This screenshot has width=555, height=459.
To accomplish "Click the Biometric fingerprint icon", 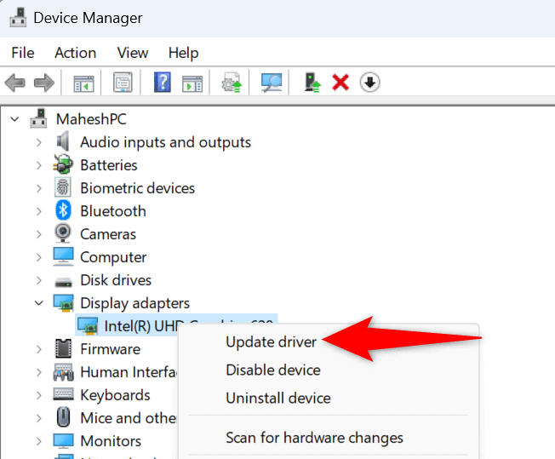I will (x=63, y=187).
